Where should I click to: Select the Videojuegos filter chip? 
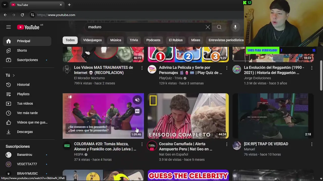pos(92,40)
